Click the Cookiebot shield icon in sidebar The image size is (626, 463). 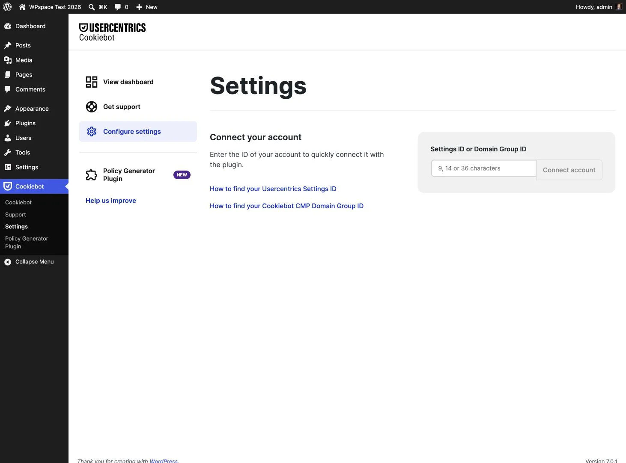(8, 186)
